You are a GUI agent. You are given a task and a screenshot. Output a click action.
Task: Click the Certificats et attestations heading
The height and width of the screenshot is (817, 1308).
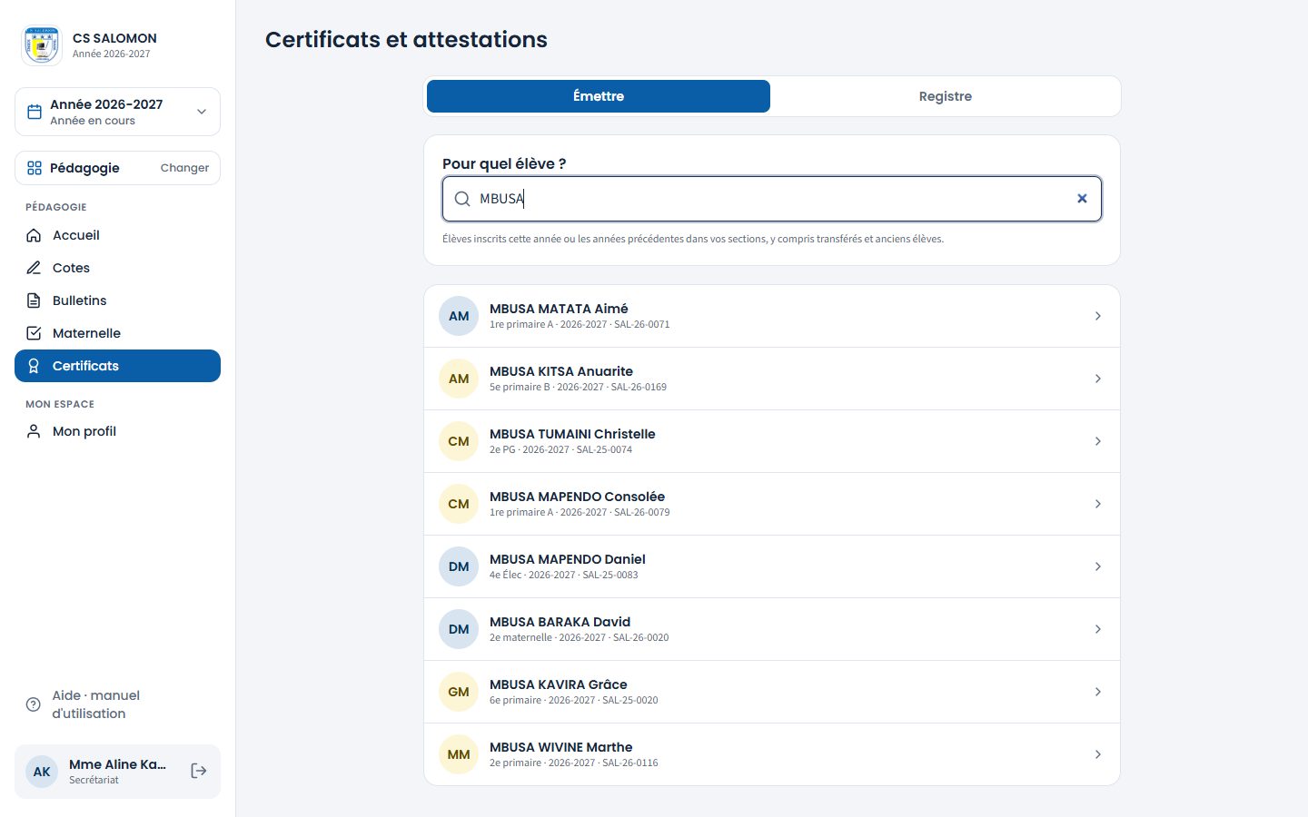(406, 40)
